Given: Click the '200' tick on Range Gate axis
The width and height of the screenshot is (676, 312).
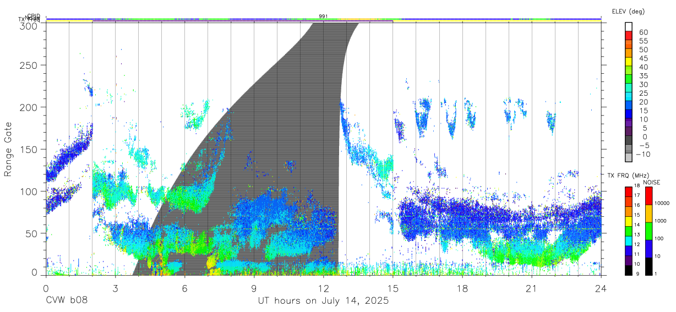Looking at the screenshot, I should [x=30, y=107].
